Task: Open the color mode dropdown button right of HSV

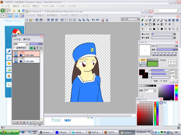Action: click(x=174, y=81)
